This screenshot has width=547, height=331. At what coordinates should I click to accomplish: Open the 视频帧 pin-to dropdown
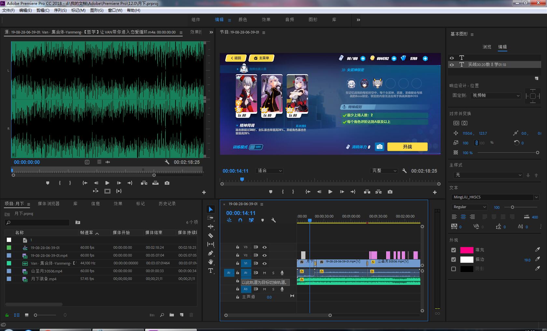496,96
